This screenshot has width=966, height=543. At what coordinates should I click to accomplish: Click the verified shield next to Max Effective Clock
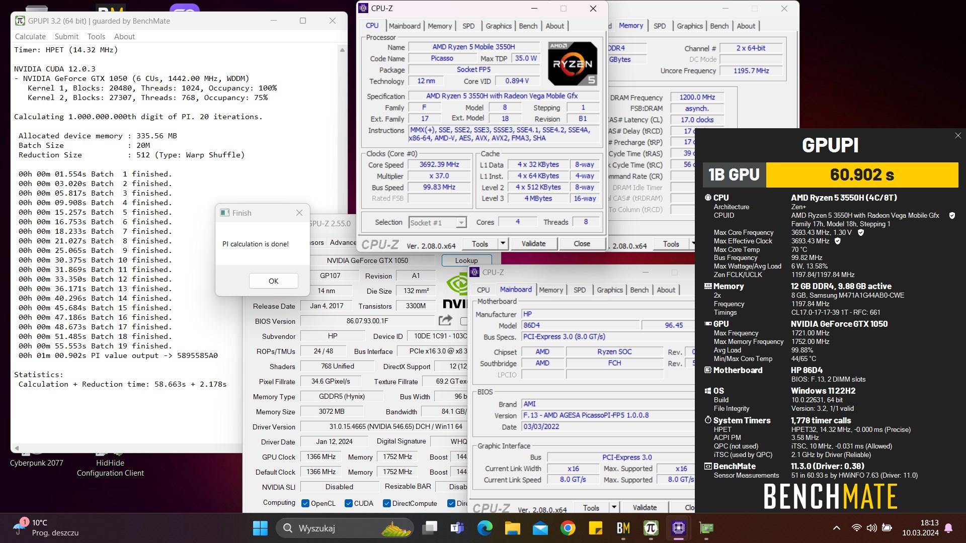pyautogui.click(x=838, y=241)
